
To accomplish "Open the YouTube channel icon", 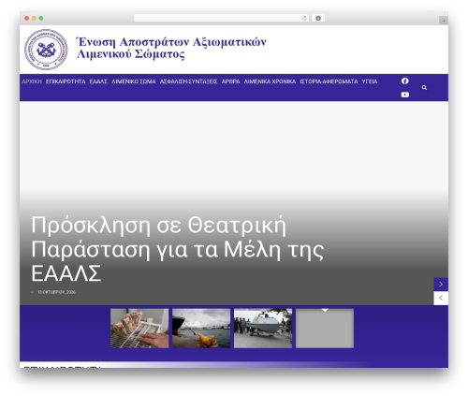I will pyautogui.click(x=404, y=95).
